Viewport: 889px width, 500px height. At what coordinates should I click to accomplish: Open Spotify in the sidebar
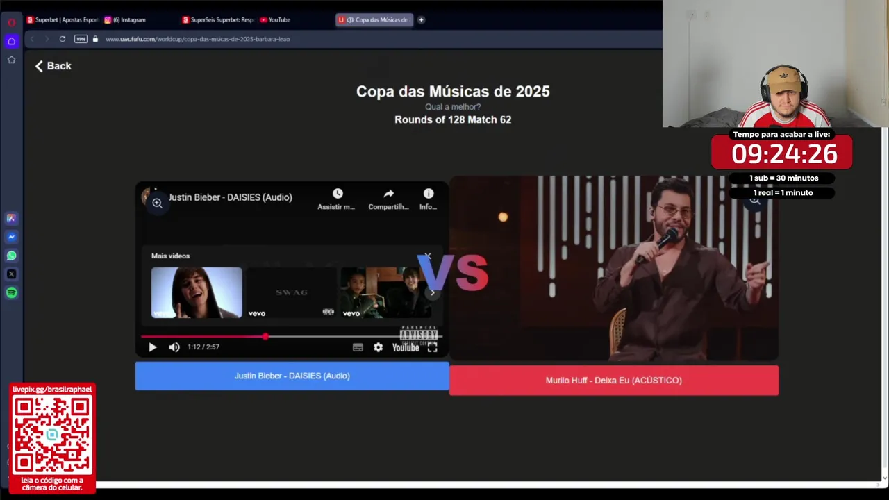click(x=11, y=292)
